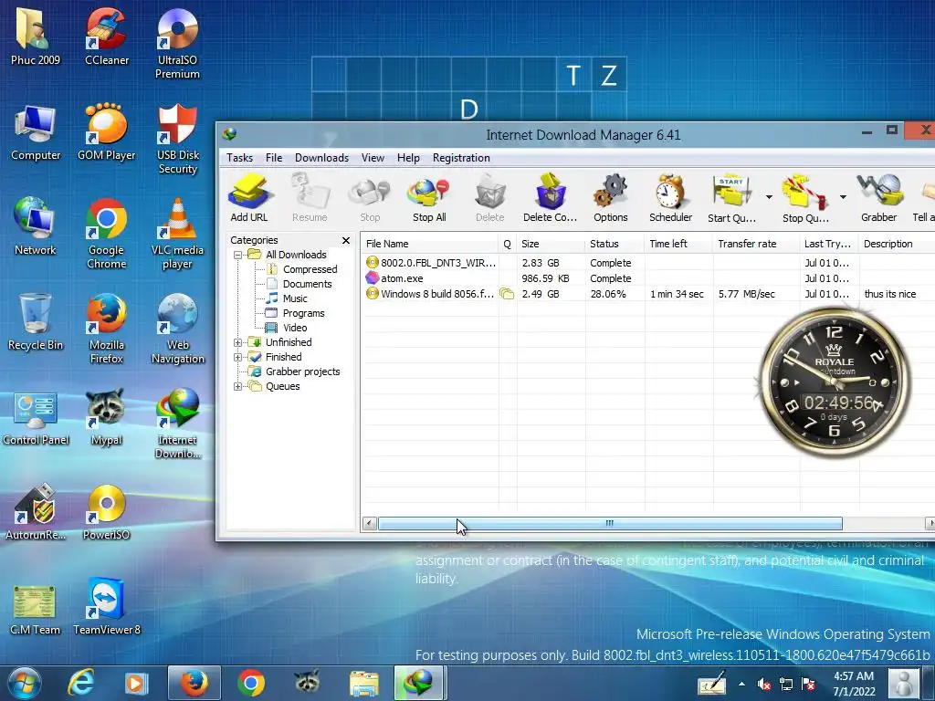The image size is (935, 701).
Task: Select the Programs category
Action: click(303, 313)
